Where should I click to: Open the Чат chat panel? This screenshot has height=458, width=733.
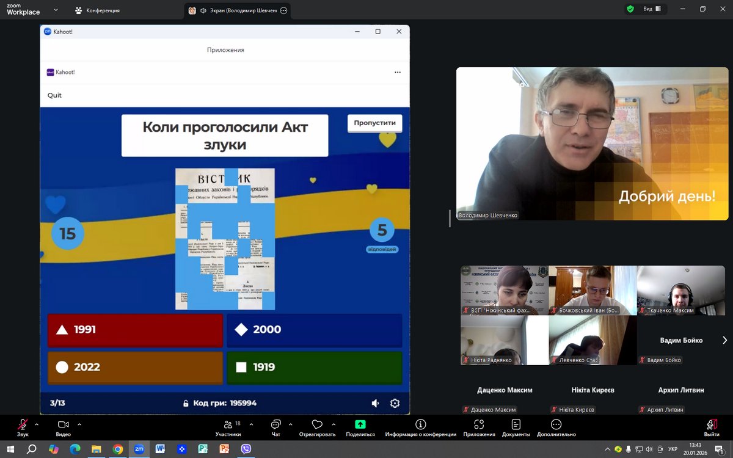click(x=275, y=425)
